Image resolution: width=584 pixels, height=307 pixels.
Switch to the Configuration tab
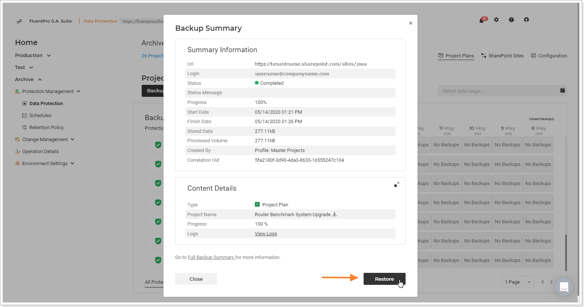(x=549, y=56)
